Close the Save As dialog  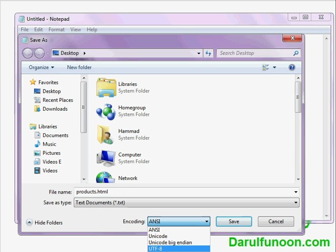pyautogui.click(x=292, y=38)
